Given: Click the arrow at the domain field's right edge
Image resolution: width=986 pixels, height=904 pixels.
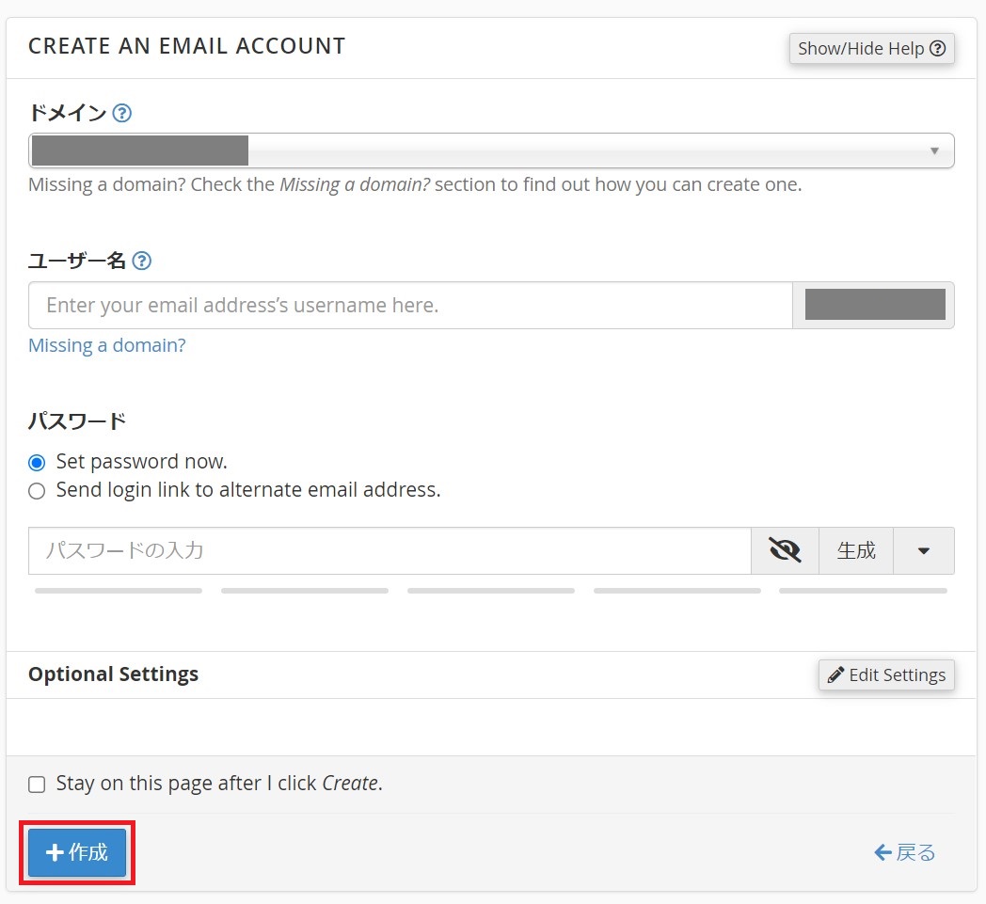Looking at the screenshot, I should pyautogui.click(x=934, y=151).
